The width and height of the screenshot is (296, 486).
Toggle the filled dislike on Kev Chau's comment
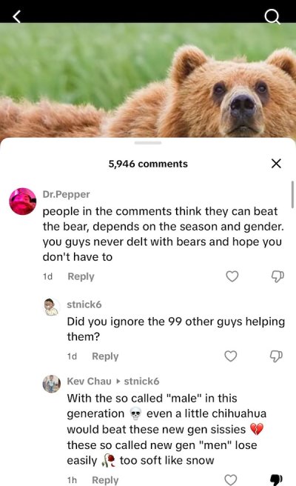276,480
